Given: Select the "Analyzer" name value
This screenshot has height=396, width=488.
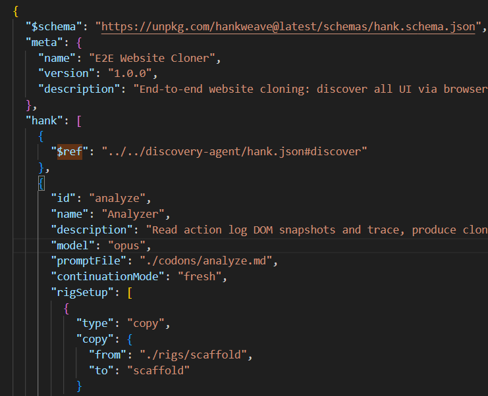Looking at the screenshot, I should [133, 214].
